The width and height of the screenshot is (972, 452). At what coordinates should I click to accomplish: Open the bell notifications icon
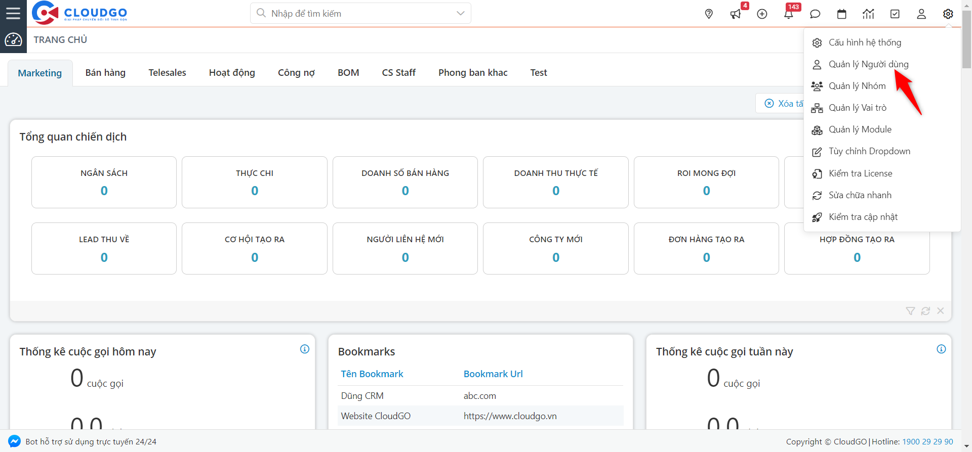[x=789, y=14]
